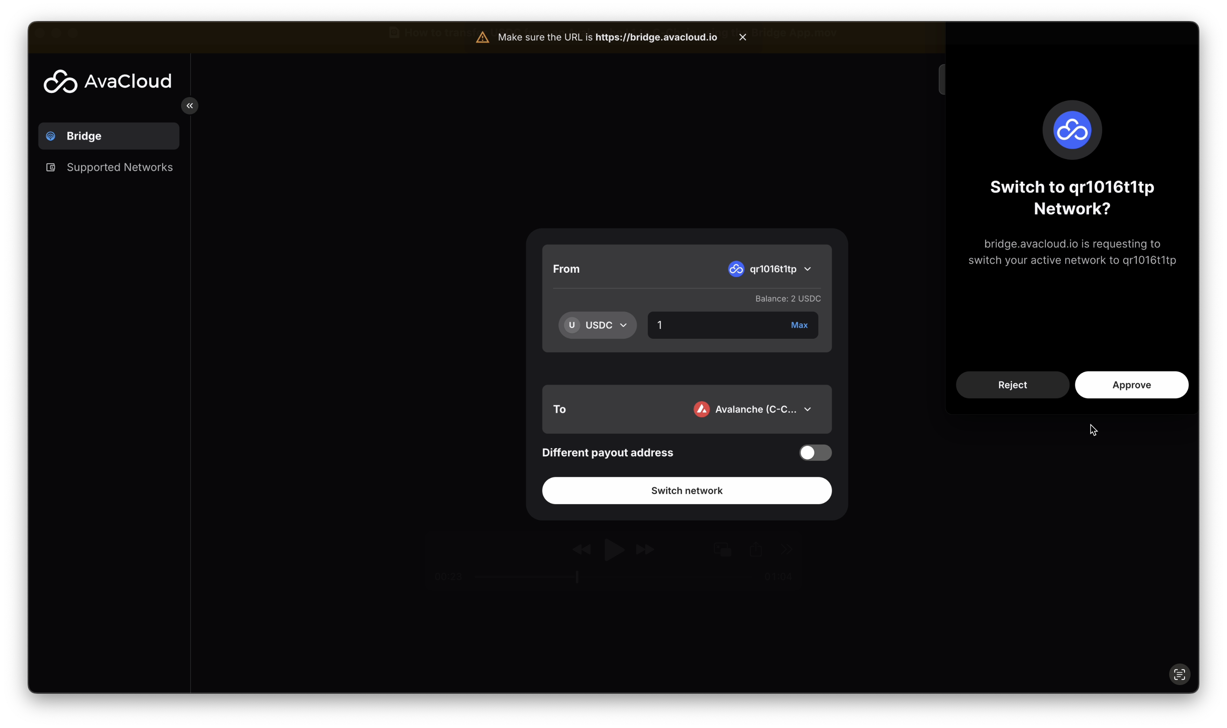Click the qr1016t1tp network icon in the From row
This screenshot has width=1227, height=728.
pos(736,269)
